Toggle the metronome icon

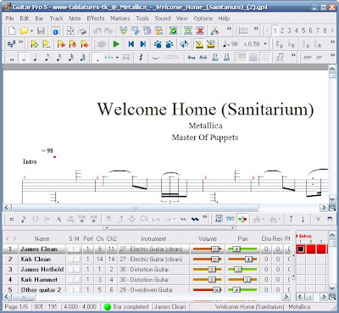click(199, 44)
